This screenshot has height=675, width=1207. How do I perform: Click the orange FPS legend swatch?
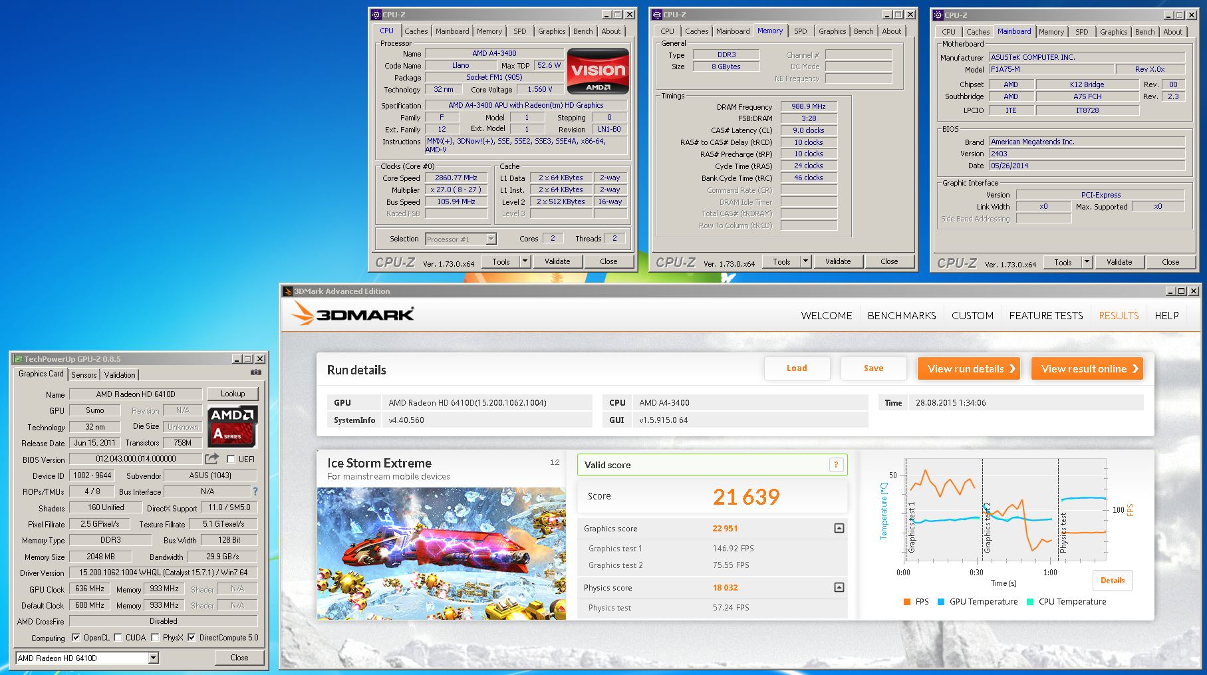click(x=907, y=602)
